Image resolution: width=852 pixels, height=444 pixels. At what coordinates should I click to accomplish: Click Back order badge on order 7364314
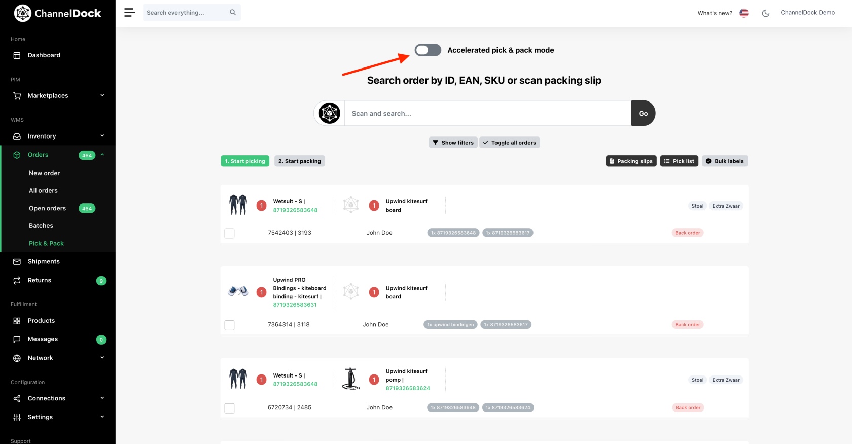(688, 325)
